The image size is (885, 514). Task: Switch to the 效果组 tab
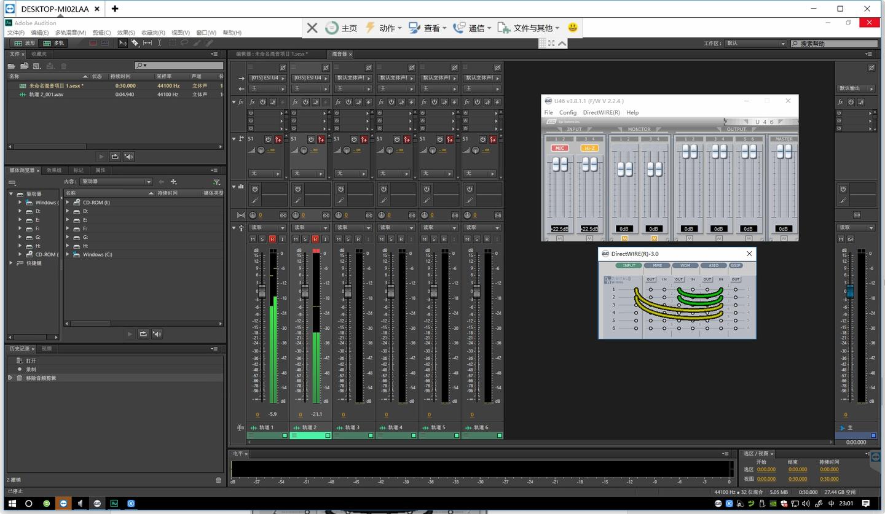(x=54, y=170)
